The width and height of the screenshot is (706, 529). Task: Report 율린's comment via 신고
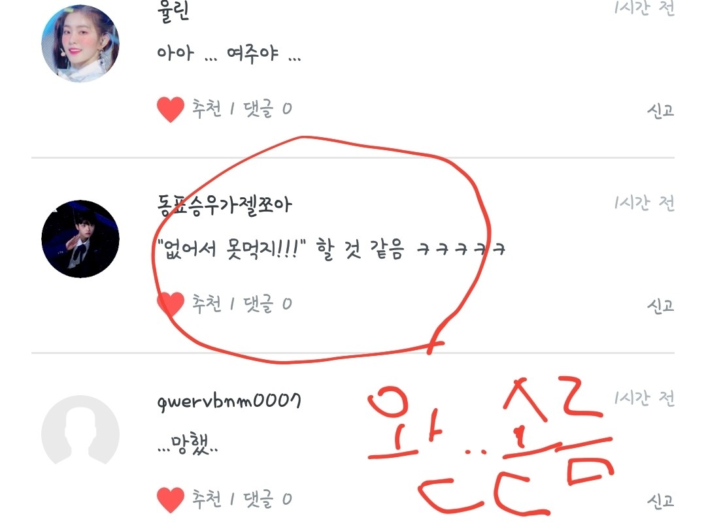660,110
